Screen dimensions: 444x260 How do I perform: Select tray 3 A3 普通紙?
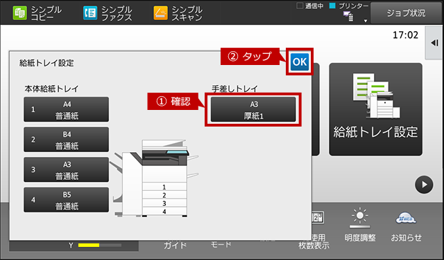(x=67, y=169)
